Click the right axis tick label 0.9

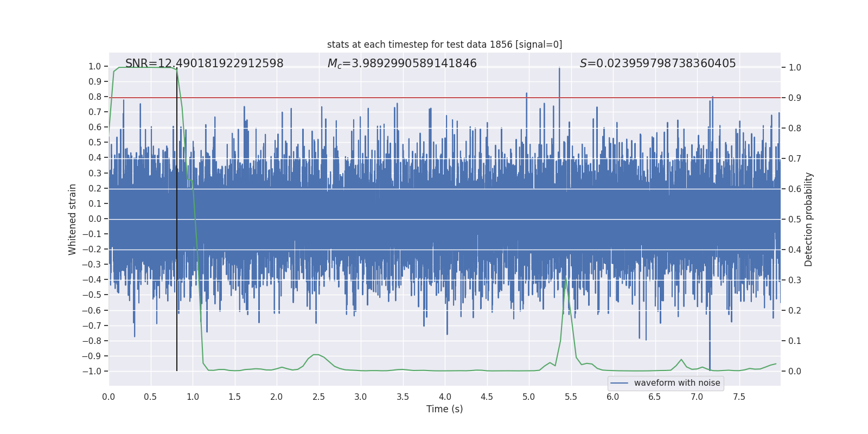pos(795,98)
